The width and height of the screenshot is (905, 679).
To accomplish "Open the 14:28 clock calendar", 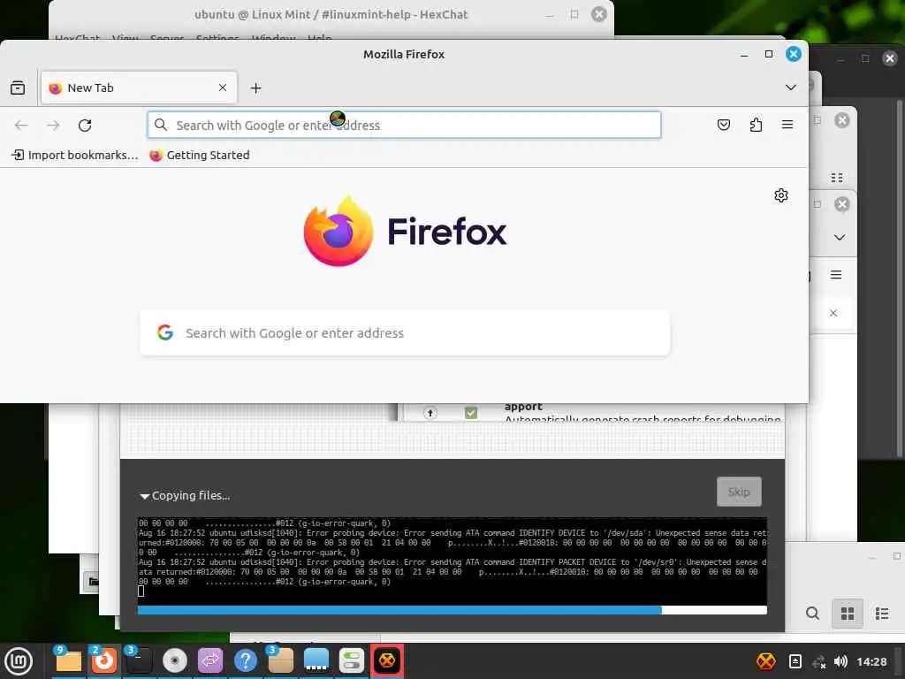I will 871,661.
